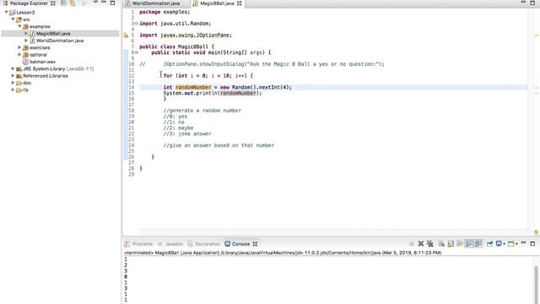Collapse the Lesson3 project node
This screenshot has width=540, height=304.
[6, 13]
